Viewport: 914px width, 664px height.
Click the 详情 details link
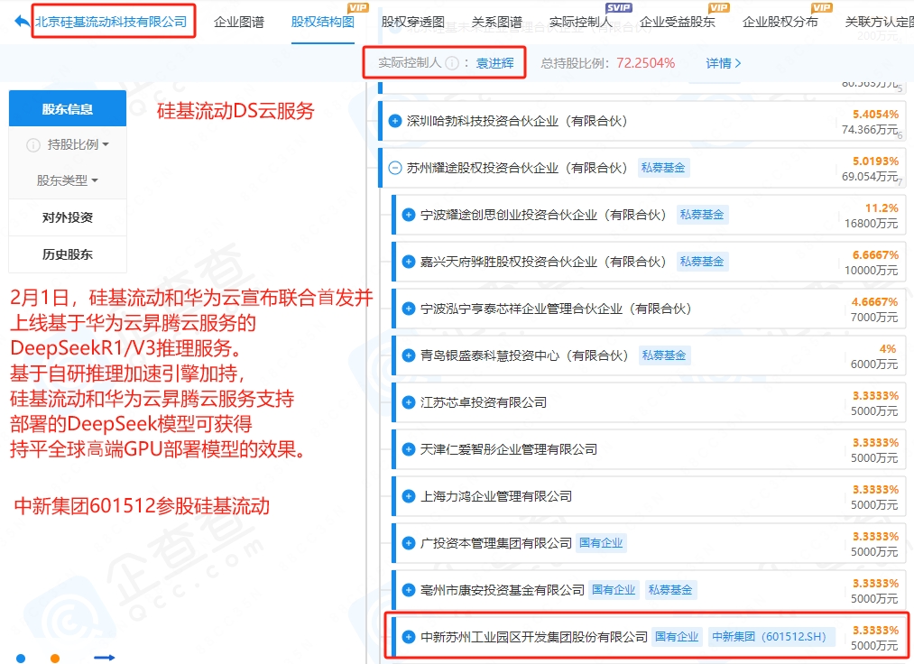coord(724,63)
